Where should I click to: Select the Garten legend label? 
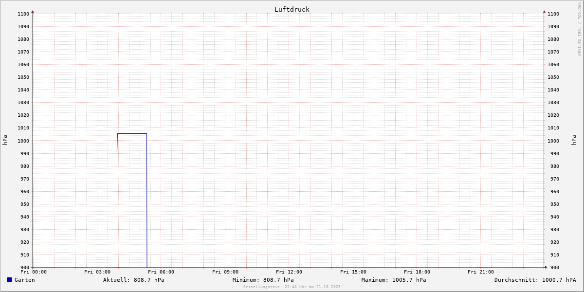(x=24, y=280)
